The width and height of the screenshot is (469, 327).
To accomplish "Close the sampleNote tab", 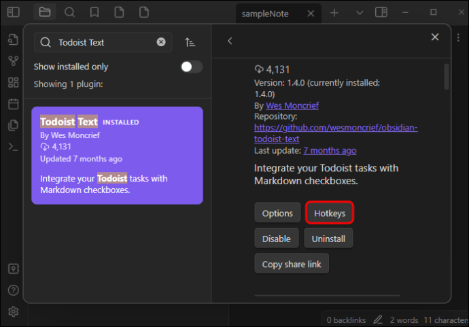I will [x=311, y=14].
